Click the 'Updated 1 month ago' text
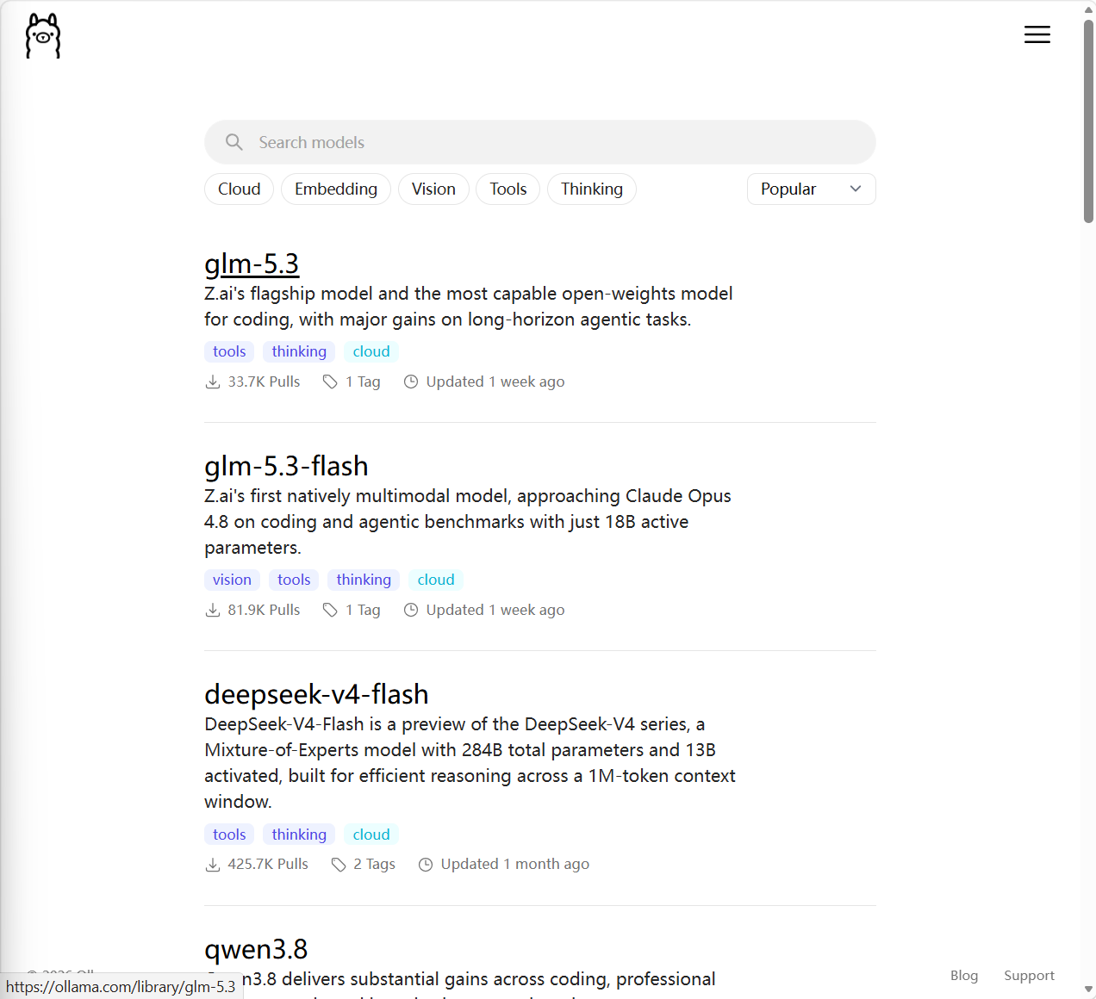The width and height of the screenshot is (1096, 999). pos(515,865)
